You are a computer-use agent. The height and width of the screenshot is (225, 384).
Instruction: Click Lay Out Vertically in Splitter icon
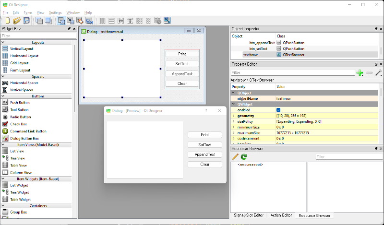130,21
